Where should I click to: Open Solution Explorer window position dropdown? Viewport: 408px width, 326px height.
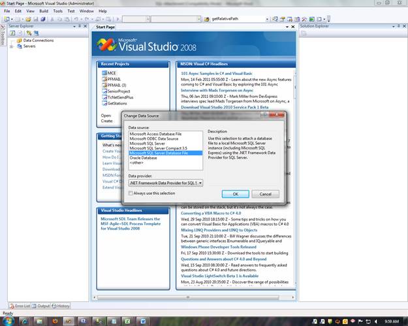[x=393, y=26]
